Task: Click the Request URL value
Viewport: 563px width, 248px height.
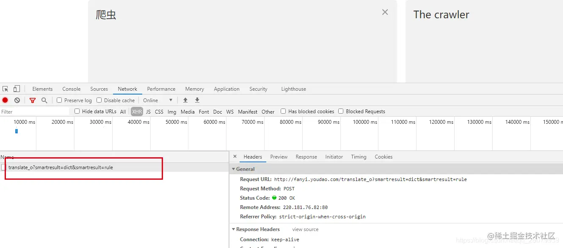Action: pos(370,179)
